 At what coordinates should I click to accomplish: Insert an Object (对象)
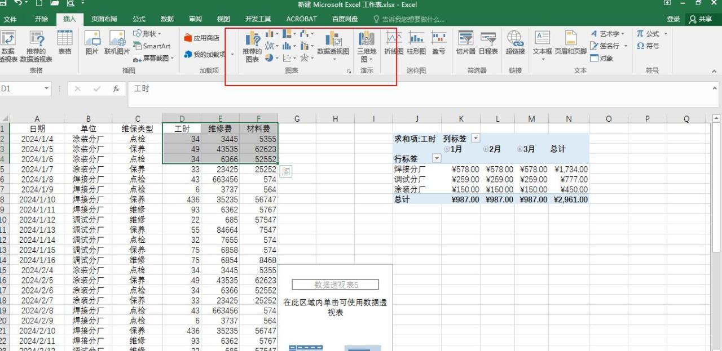pos(601,58)
